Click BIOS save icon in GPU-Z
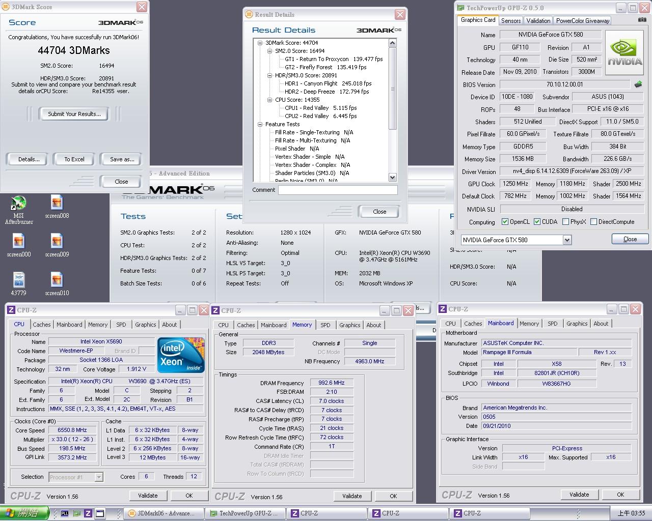Viewport: 652px width, 521px height. (x=638, y=84)
